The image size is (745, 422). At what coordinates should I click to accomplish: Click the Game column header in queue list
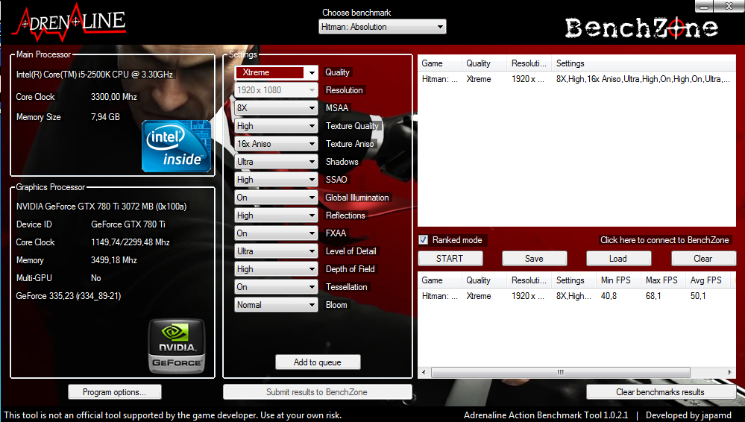coord(439,63)
